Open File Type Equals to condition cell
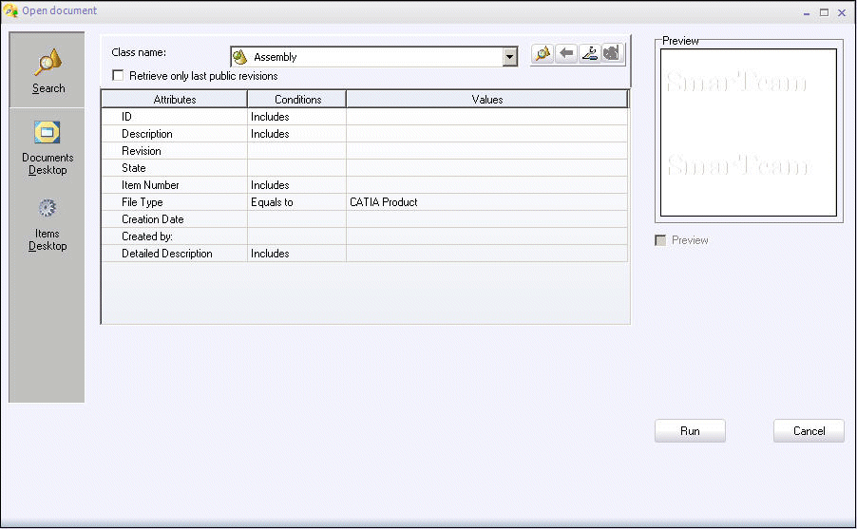Screen dimensions: 857x529 tap(296, 202)
